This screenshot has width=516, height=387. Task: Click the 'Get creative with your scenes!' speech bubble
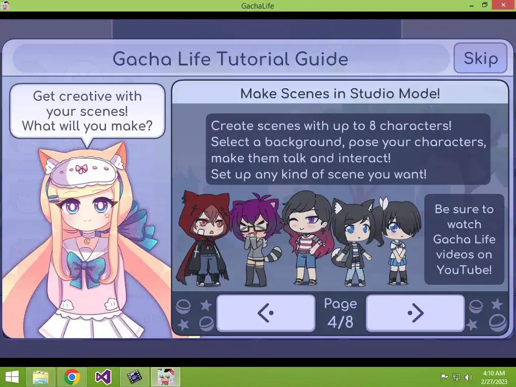click(x=87, y=111)
